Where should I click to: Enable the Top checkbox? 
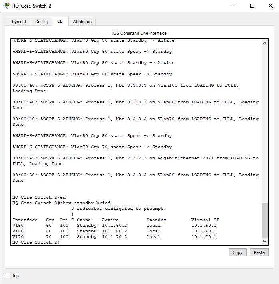point(8,276)
